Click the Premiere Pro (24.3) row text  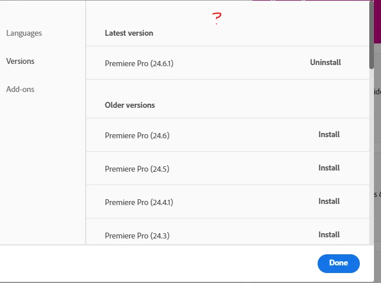(x=137, y=236)
